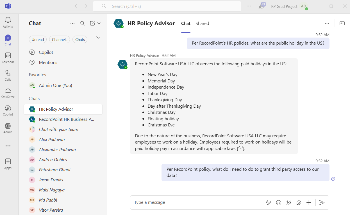Click the bot avatar beside the reply

122,64
